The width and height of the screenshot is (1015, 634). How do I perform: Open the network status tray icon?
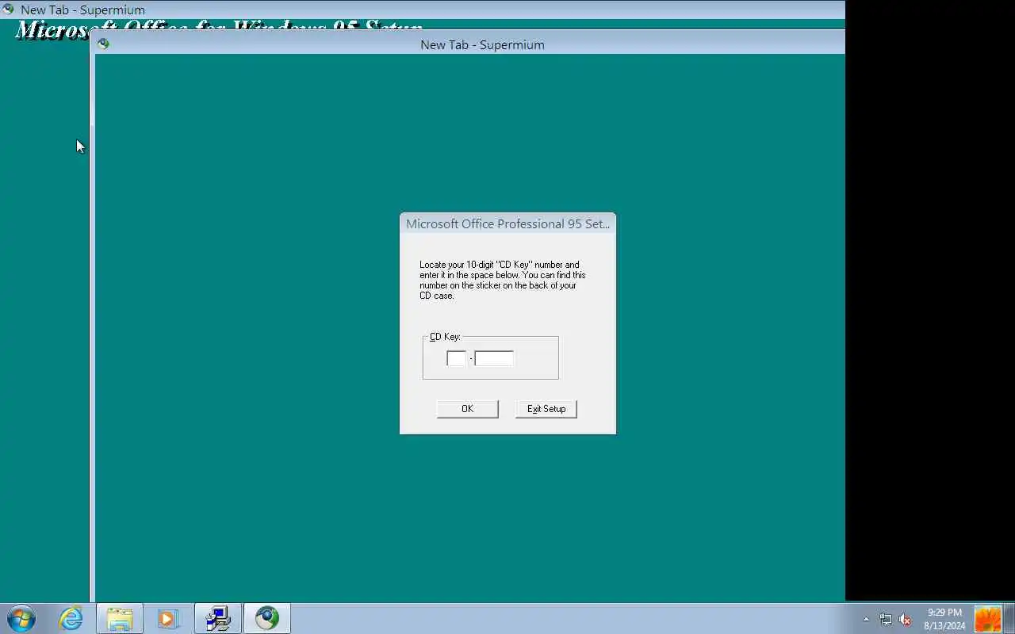point(885,619)
